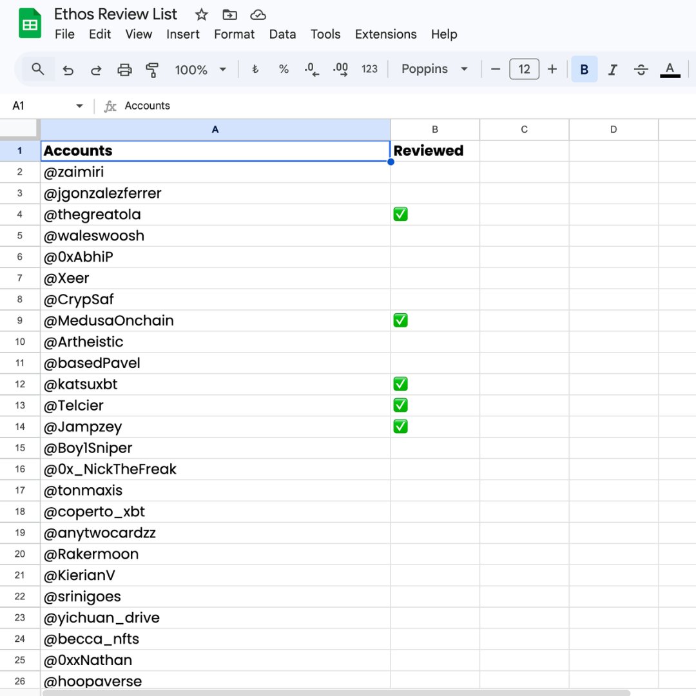Open the name box dropdown arrow

pos(79,106)
